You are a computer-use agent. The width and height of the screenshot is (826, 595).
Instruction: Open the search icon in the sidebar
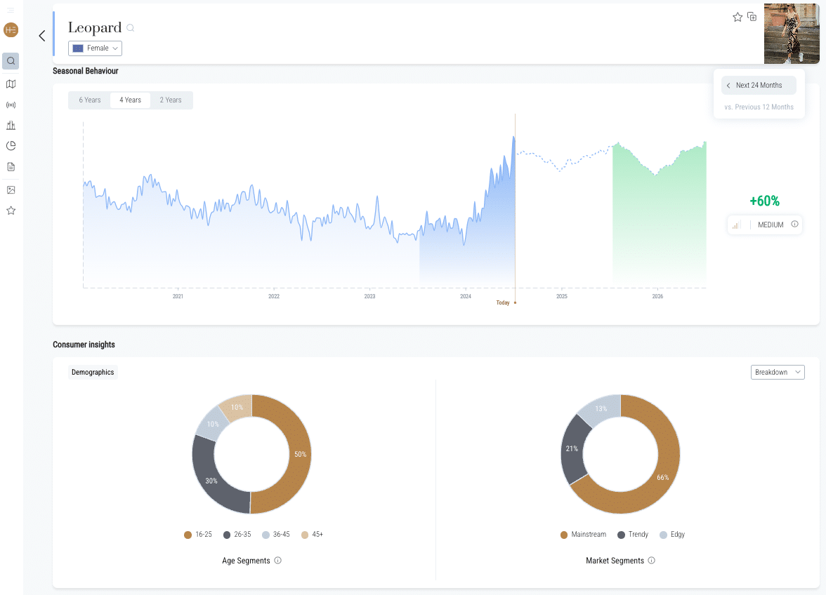coord(11,61)
